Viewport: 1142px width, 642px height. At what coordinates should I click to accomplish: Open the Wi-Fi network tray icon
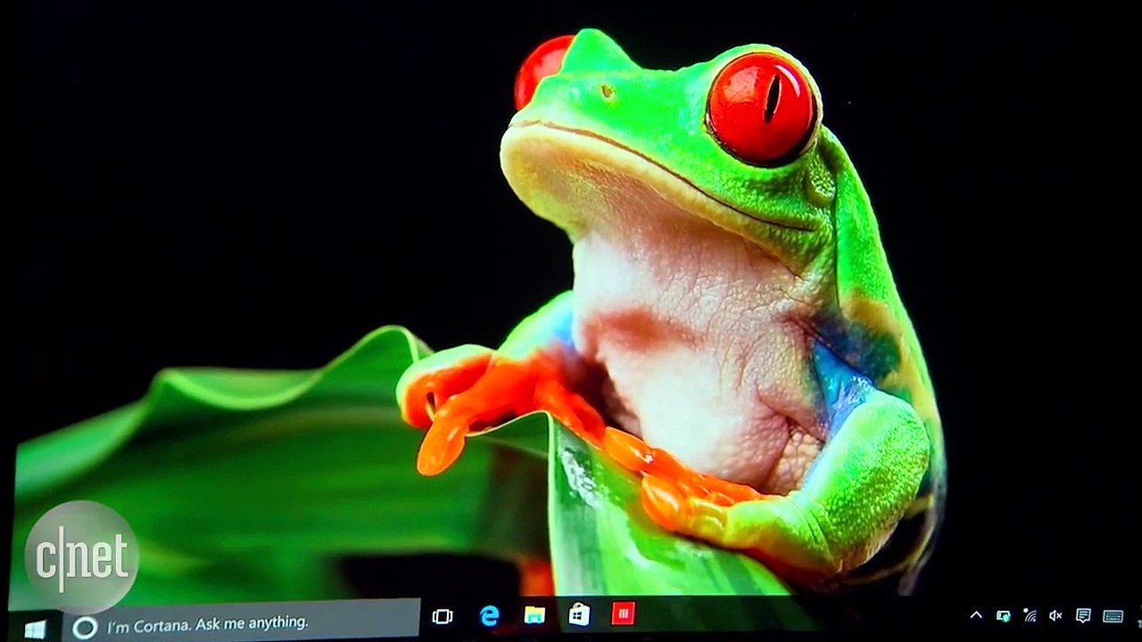(1030, 615)
